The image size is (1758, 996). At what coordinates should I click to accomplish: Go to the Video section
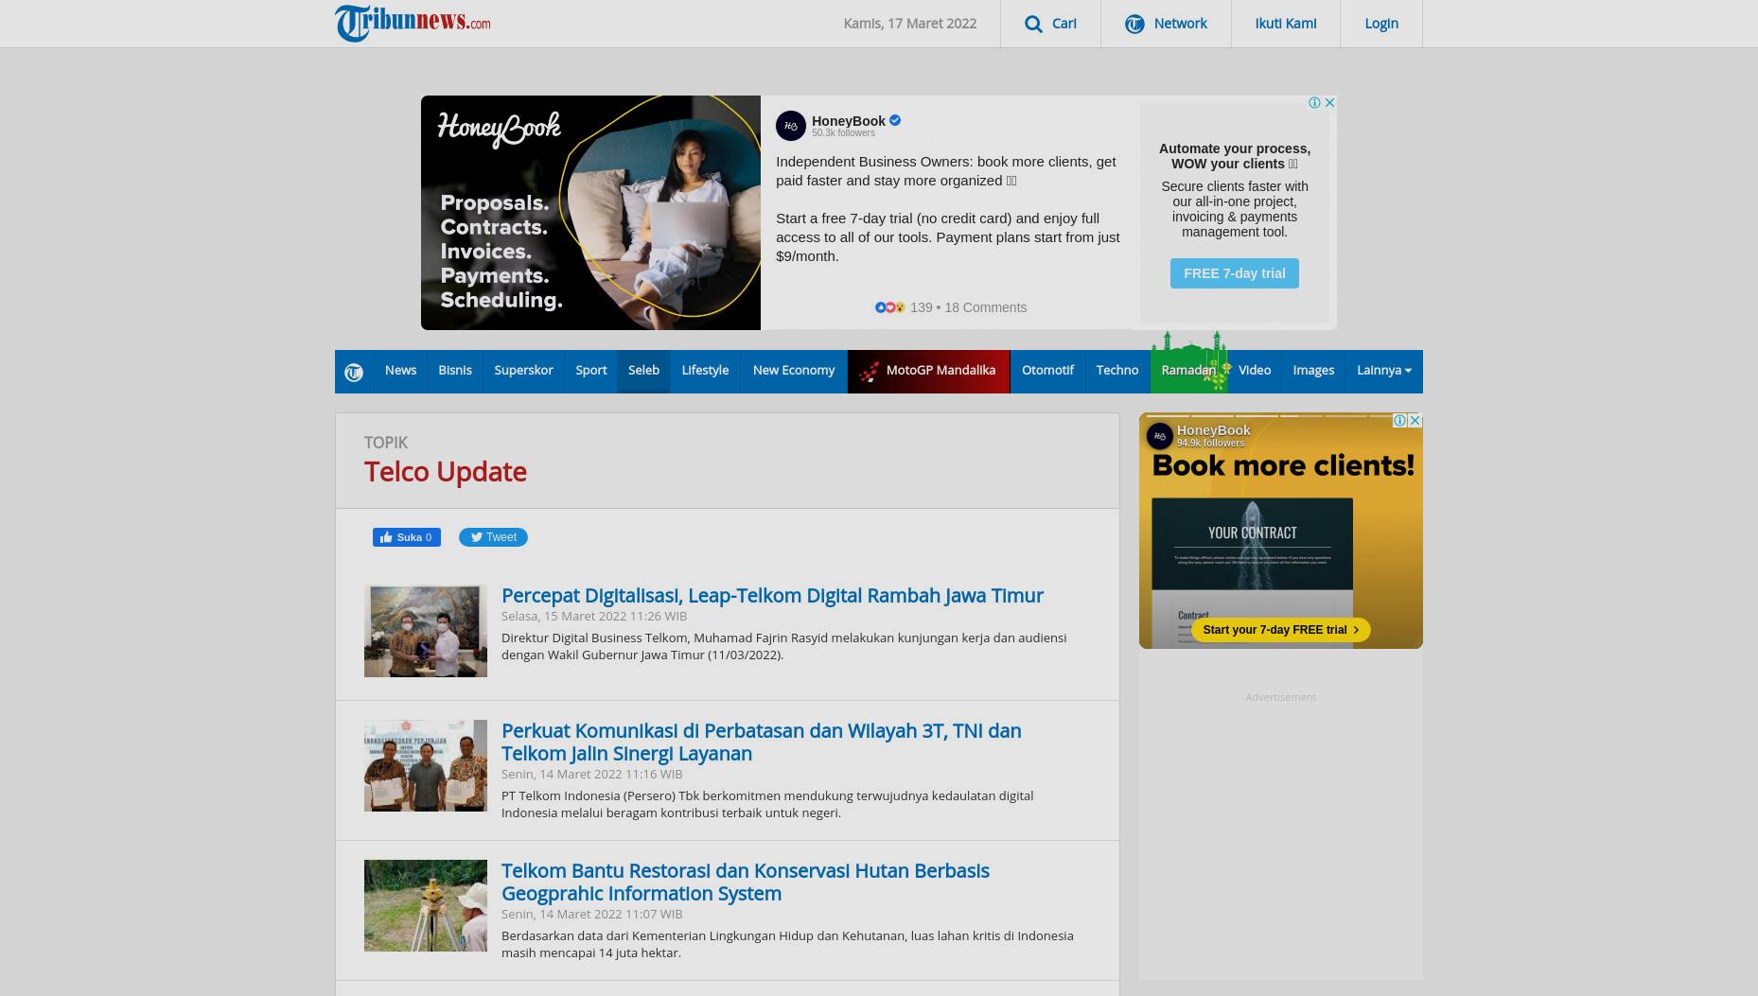click(x=1255, y=371)
